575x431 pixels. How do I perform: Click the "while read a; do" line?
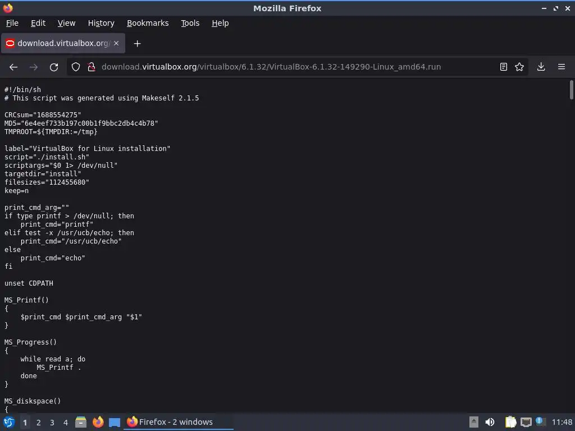pos(53,359)
